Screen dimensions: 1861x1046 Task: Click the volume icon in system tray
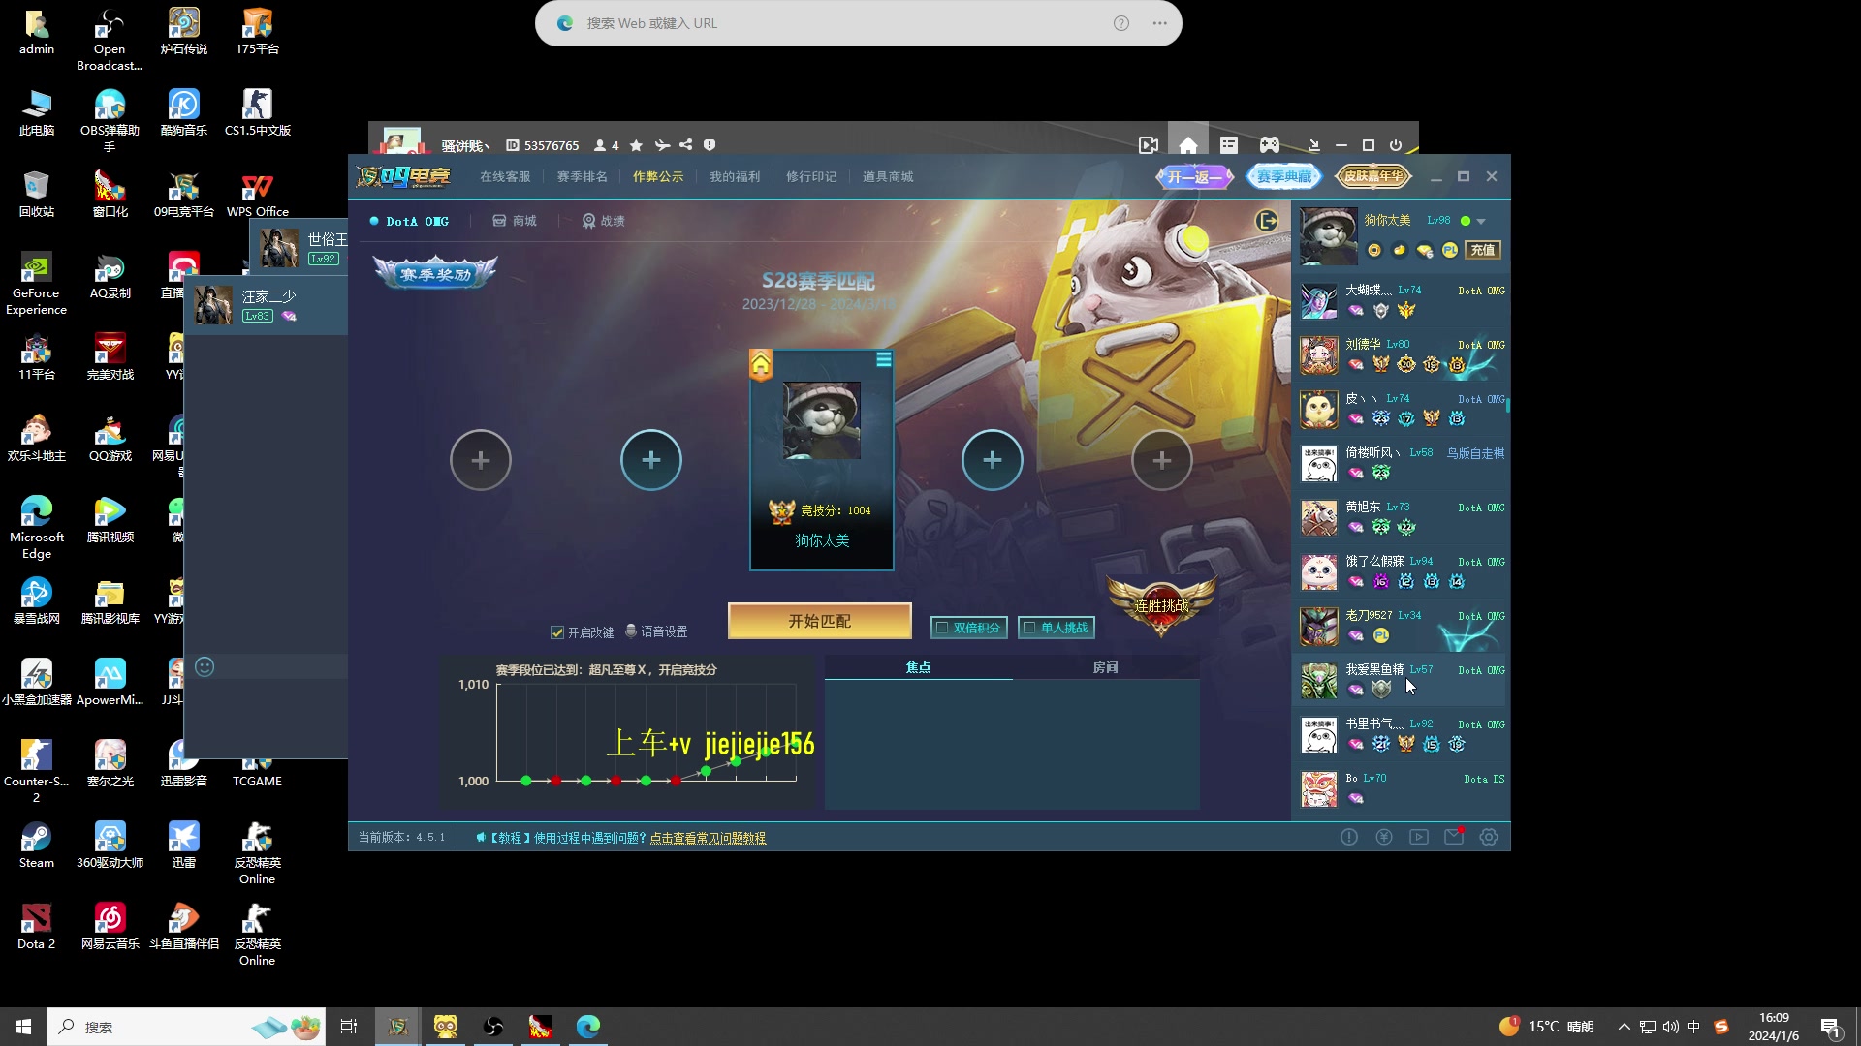(x=1671, y=1027)
